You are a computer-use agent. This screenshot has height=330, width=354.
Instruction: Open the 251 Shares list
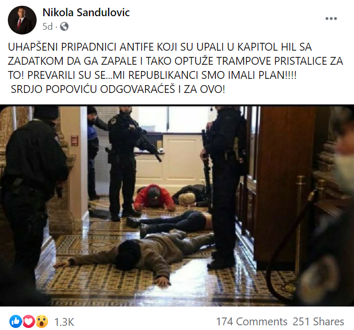(318, 322)
